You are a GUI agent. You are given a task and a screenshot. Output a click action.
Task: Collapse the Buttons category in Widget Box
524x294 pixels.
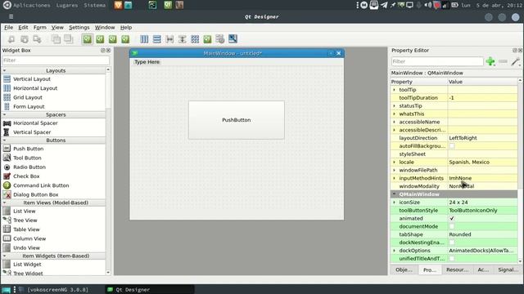[4, 140]
